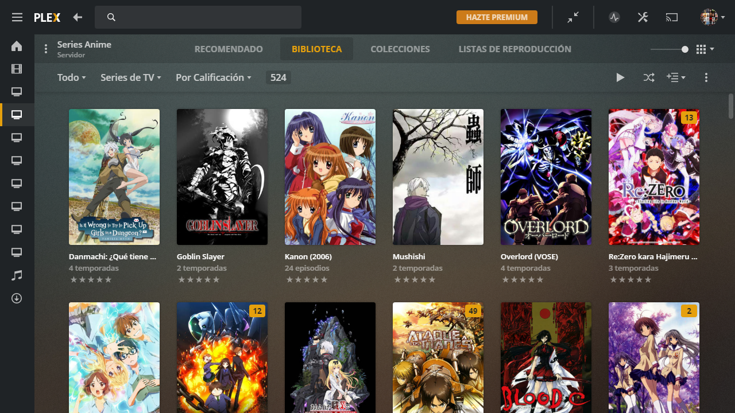
Task: Open the 'Series de TV' type dropdown
Action: [x=130, y=77]
